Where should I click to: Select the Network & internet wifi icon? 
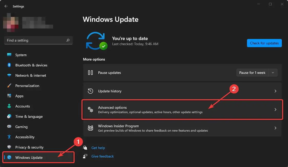tap(9, 75)
